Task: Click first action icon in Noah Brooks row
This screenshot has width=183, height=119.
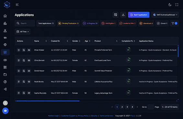Action: coord(19,82)
